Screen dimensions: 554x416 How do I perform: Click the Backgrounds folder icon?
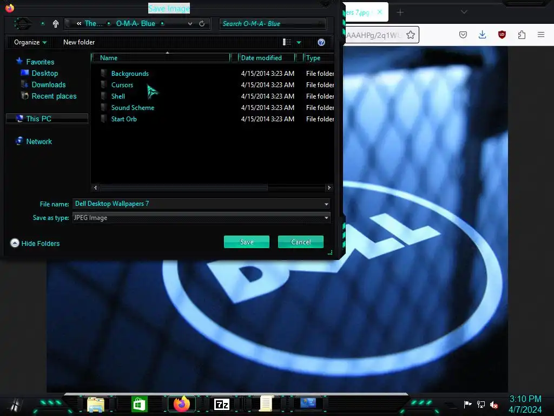pos(103,73)
